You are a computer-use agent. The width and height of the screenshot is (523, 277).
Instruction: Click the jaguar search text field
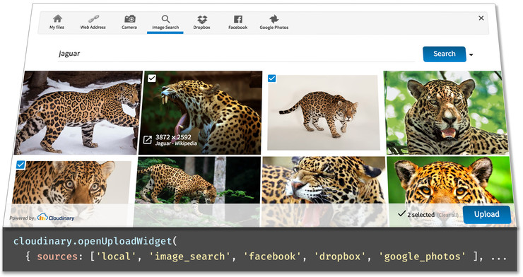[x=235, y=54]
